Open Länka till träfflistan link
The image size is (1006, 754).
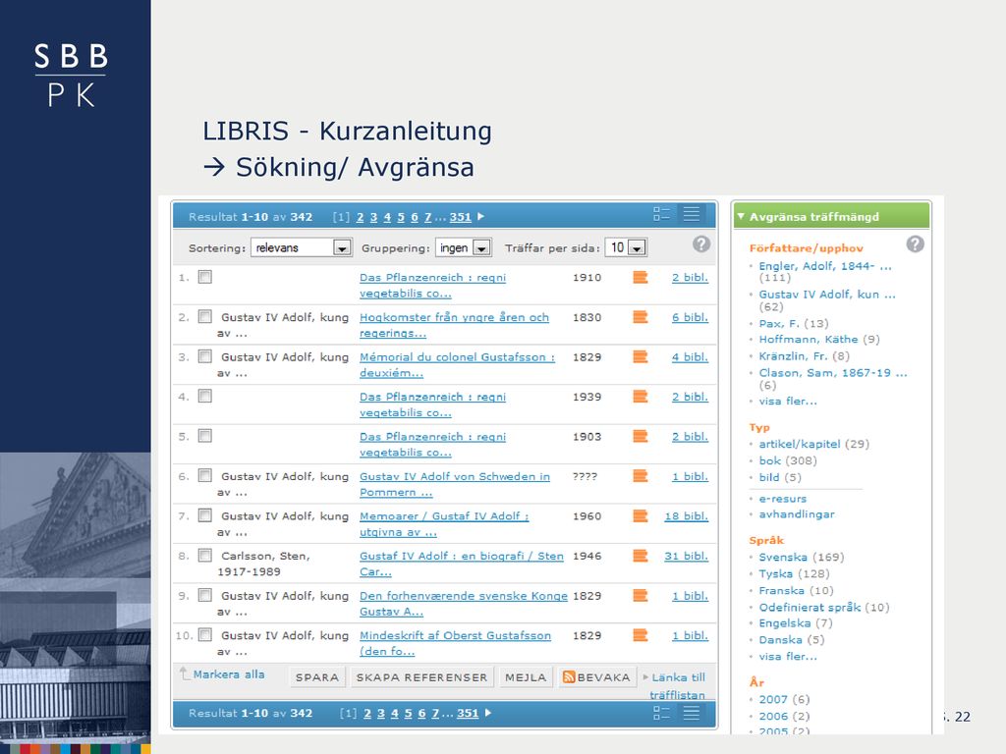pos(678,686)
